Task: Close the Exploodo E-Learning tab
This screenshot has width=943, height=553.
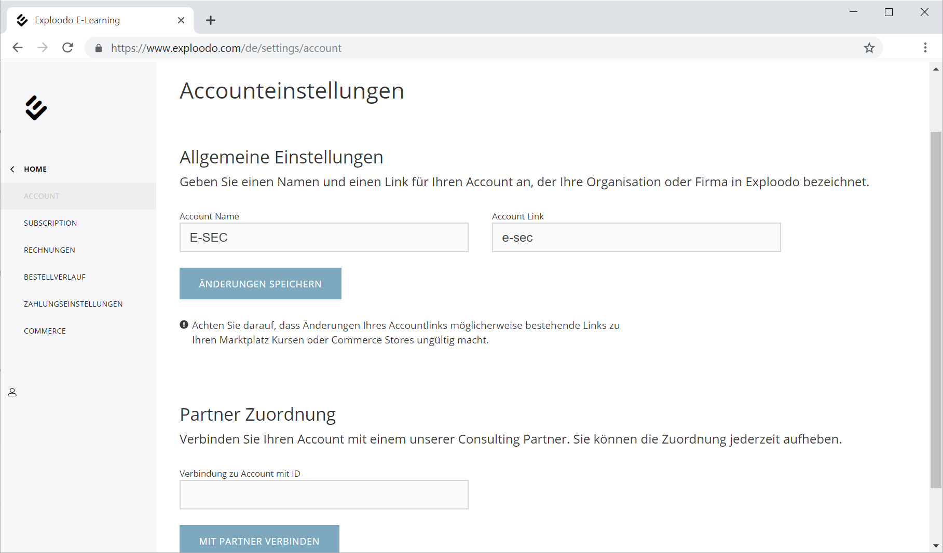Action: tap(181, 20)
